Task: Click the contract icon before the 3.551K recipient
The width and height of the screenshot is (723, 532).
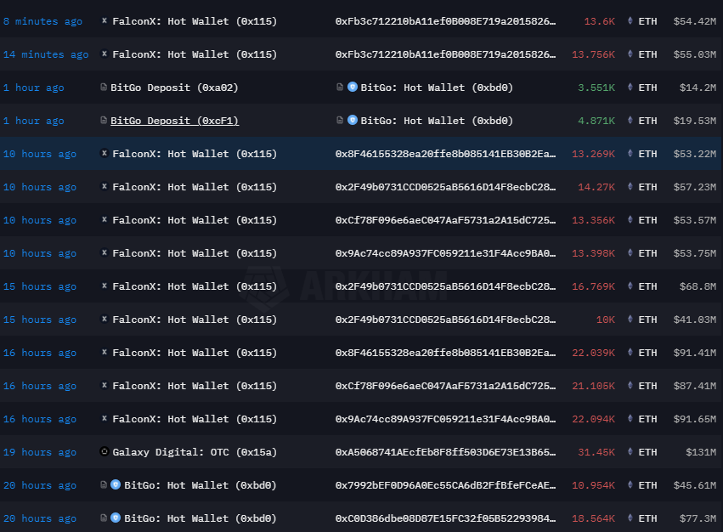Action: 340,87
